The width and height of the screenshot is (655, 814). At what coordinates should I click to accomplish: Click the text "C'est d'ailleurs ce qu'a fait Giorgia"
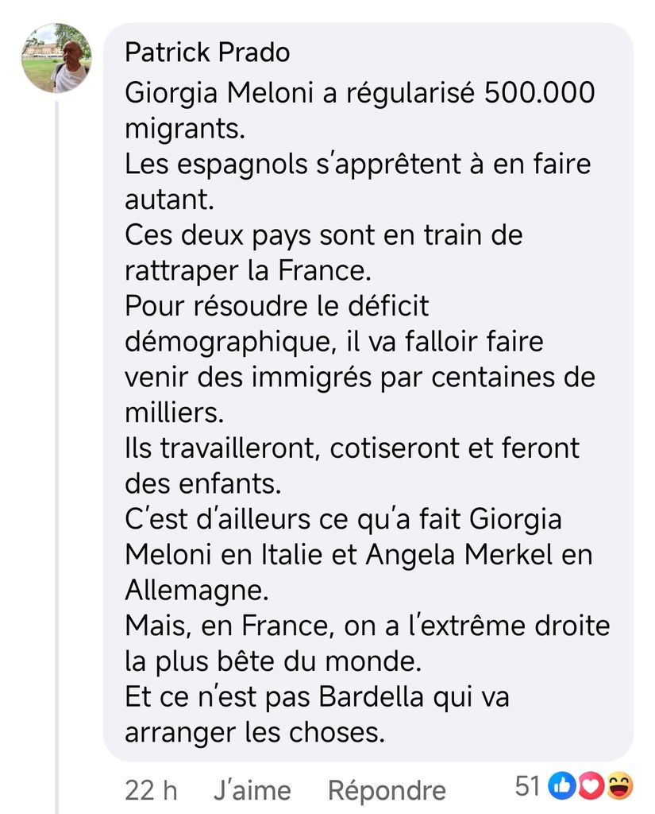tap(343, 519)
